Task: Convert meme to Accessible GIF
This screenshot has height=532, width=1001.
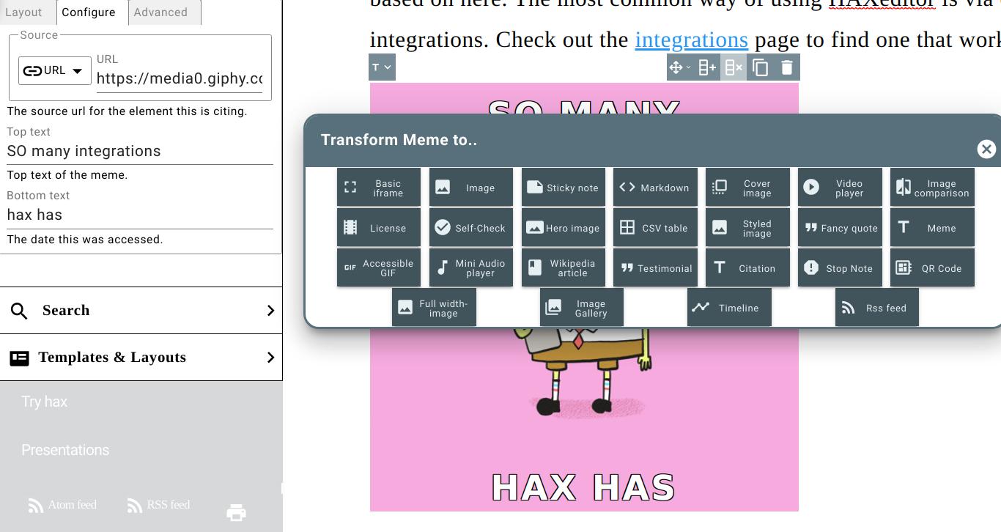Action: 378,267
